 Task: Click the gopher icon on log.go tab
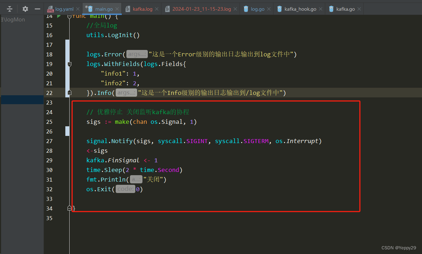[x=246, y=9]
